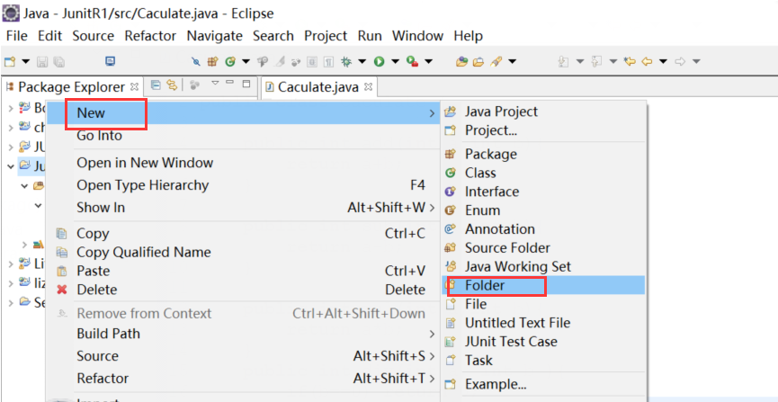778x402 pixels.
Task: Open the Refactor menu in menu bar
Action: click(150, 36)
